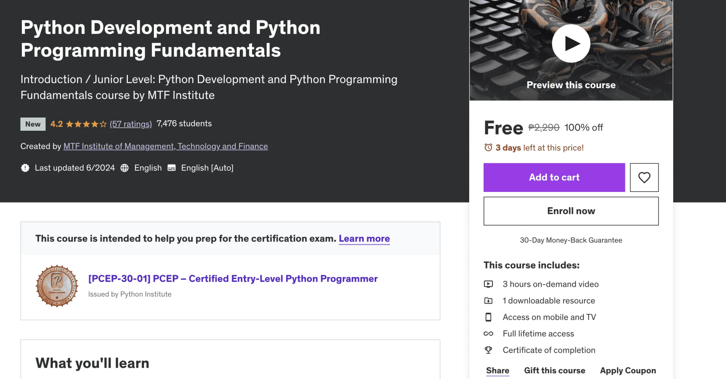Click the downloadable resource icon
The width and height of the screenshot is (726, 379).
click(x=489, y=301)
